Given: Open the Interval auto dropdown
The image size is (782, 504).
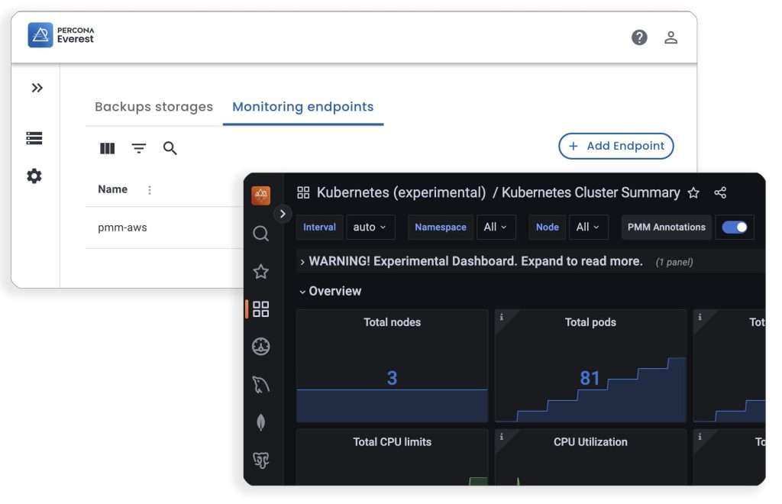Looking at the screenshot, I should click(370, 227).
